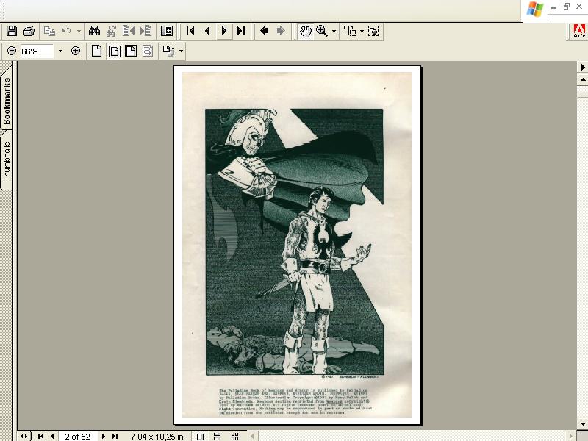Click the 66% zoom percentage field

pos(36,51)
